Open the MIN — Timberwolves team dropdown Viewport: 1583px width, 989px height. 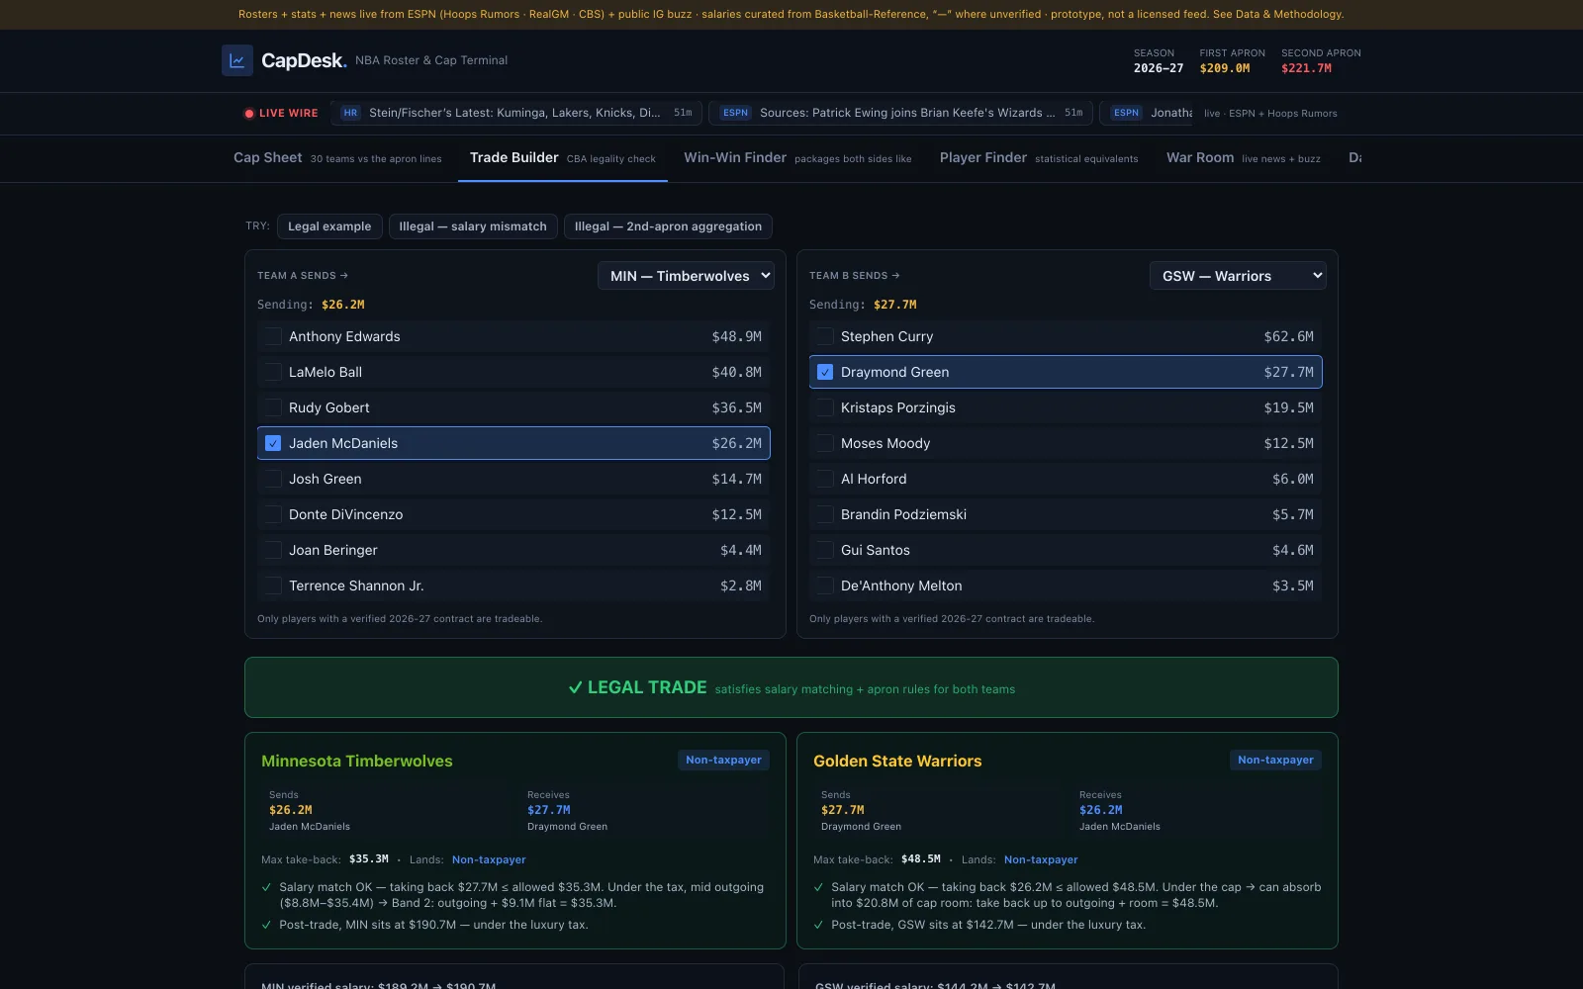coord(686,276)
